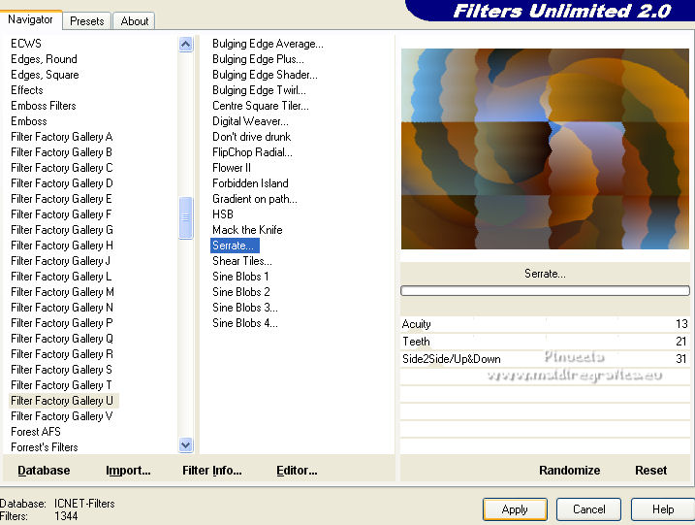Open the Database menu

(44, 470)
